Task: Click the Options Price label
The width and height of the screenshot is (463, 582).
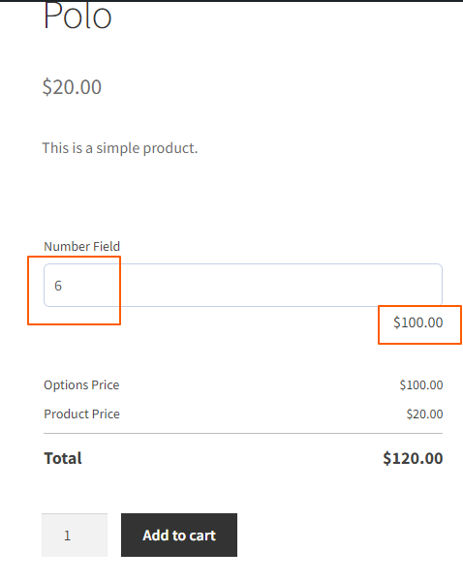Action: pos(81,384)
